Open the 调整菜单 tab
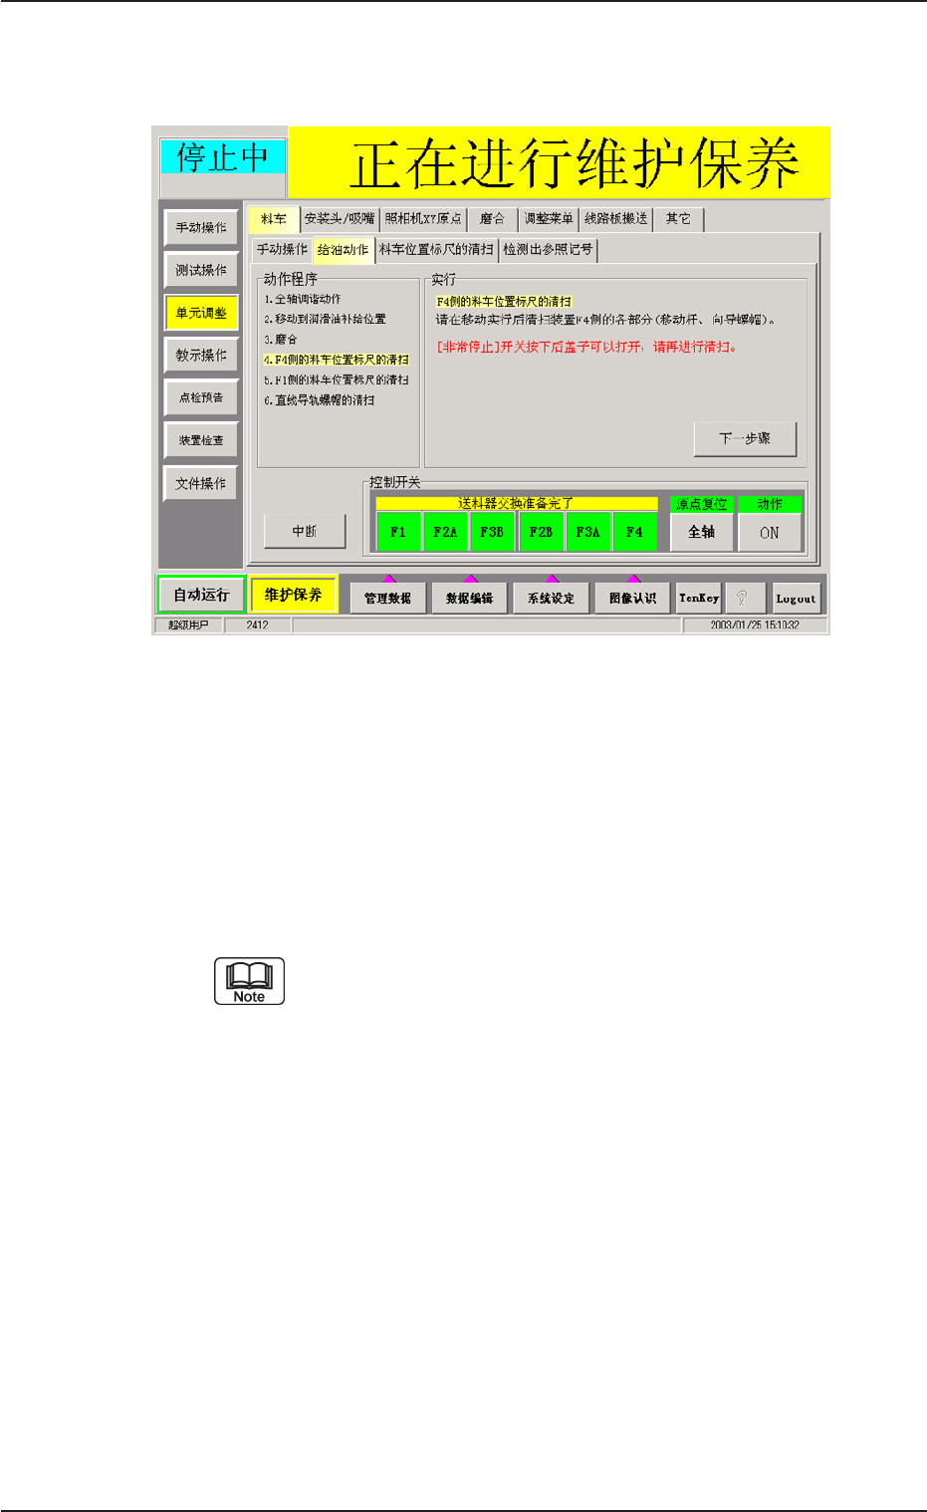The width and height of the screenshot is (927, 1512). tap(549, 219)
